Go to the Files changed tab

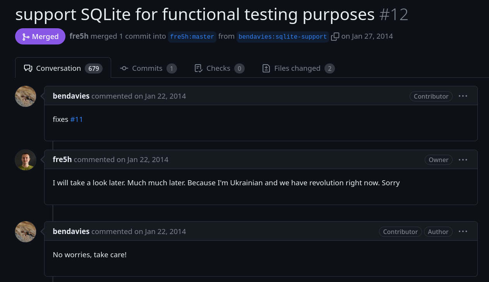coord(298,68)
